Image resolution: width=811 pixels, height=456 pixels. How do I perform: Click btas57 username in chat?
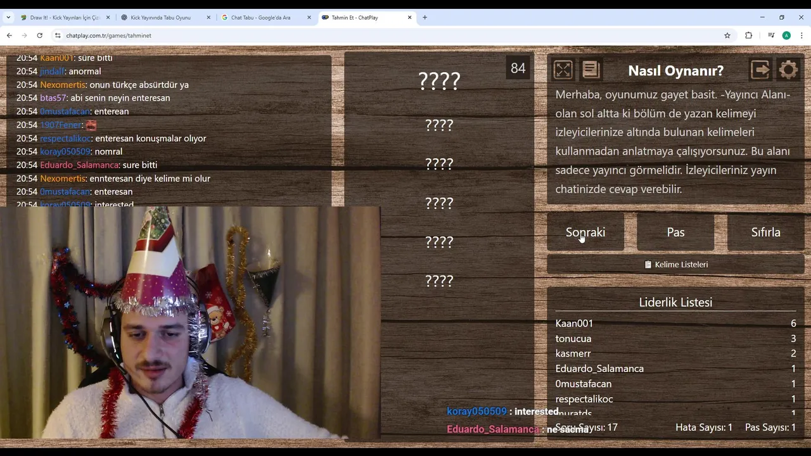53,98
